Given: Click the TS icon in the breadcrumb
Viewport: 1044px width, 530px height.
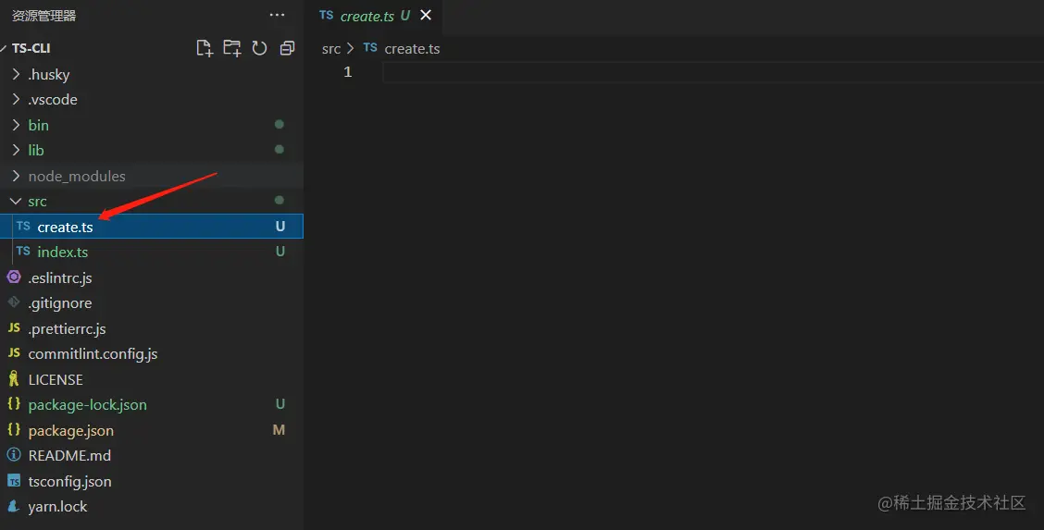Looking at the screenshot, I should 370,47.
